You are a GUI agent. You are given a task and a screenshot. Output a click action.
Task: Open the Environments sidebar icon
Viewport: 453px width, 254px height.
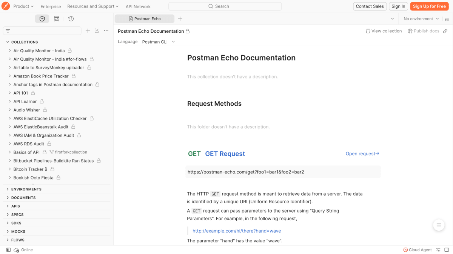tap(57, 19)
